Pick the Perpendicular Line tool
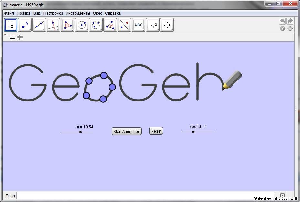The image size is (300, 202). click(x=53, y=25)
